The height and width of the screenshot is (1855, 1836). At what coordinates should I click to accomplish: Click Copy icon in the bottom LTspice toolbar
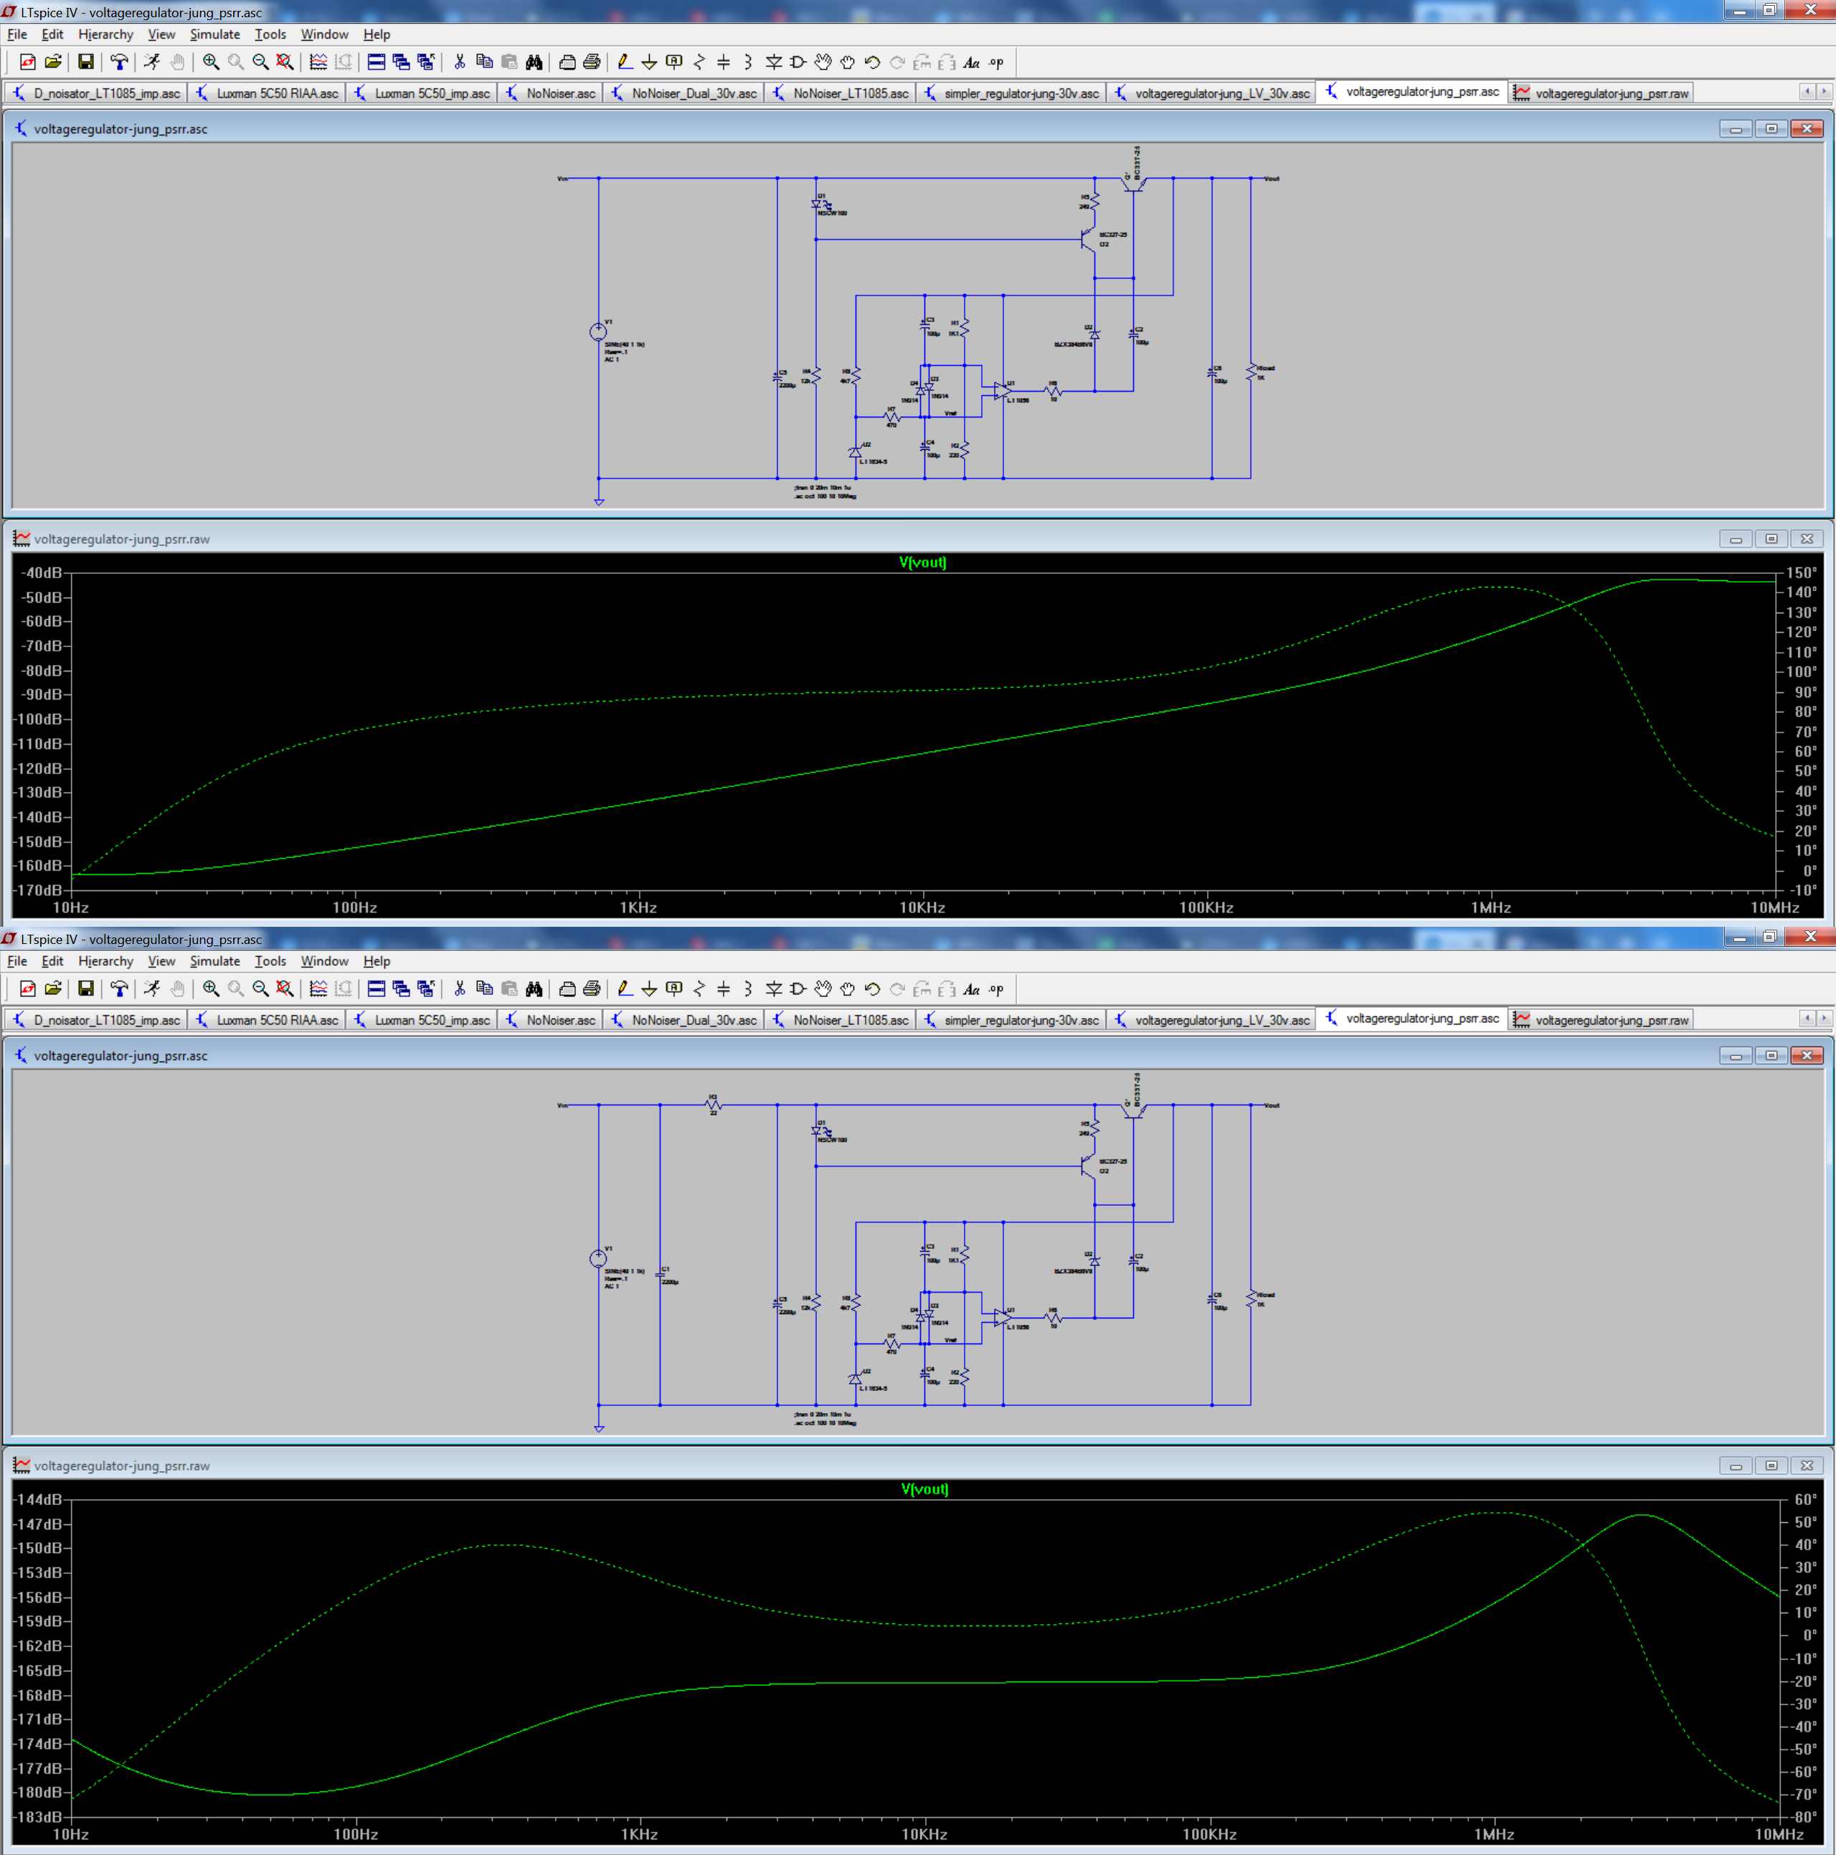tap(485, 989)
